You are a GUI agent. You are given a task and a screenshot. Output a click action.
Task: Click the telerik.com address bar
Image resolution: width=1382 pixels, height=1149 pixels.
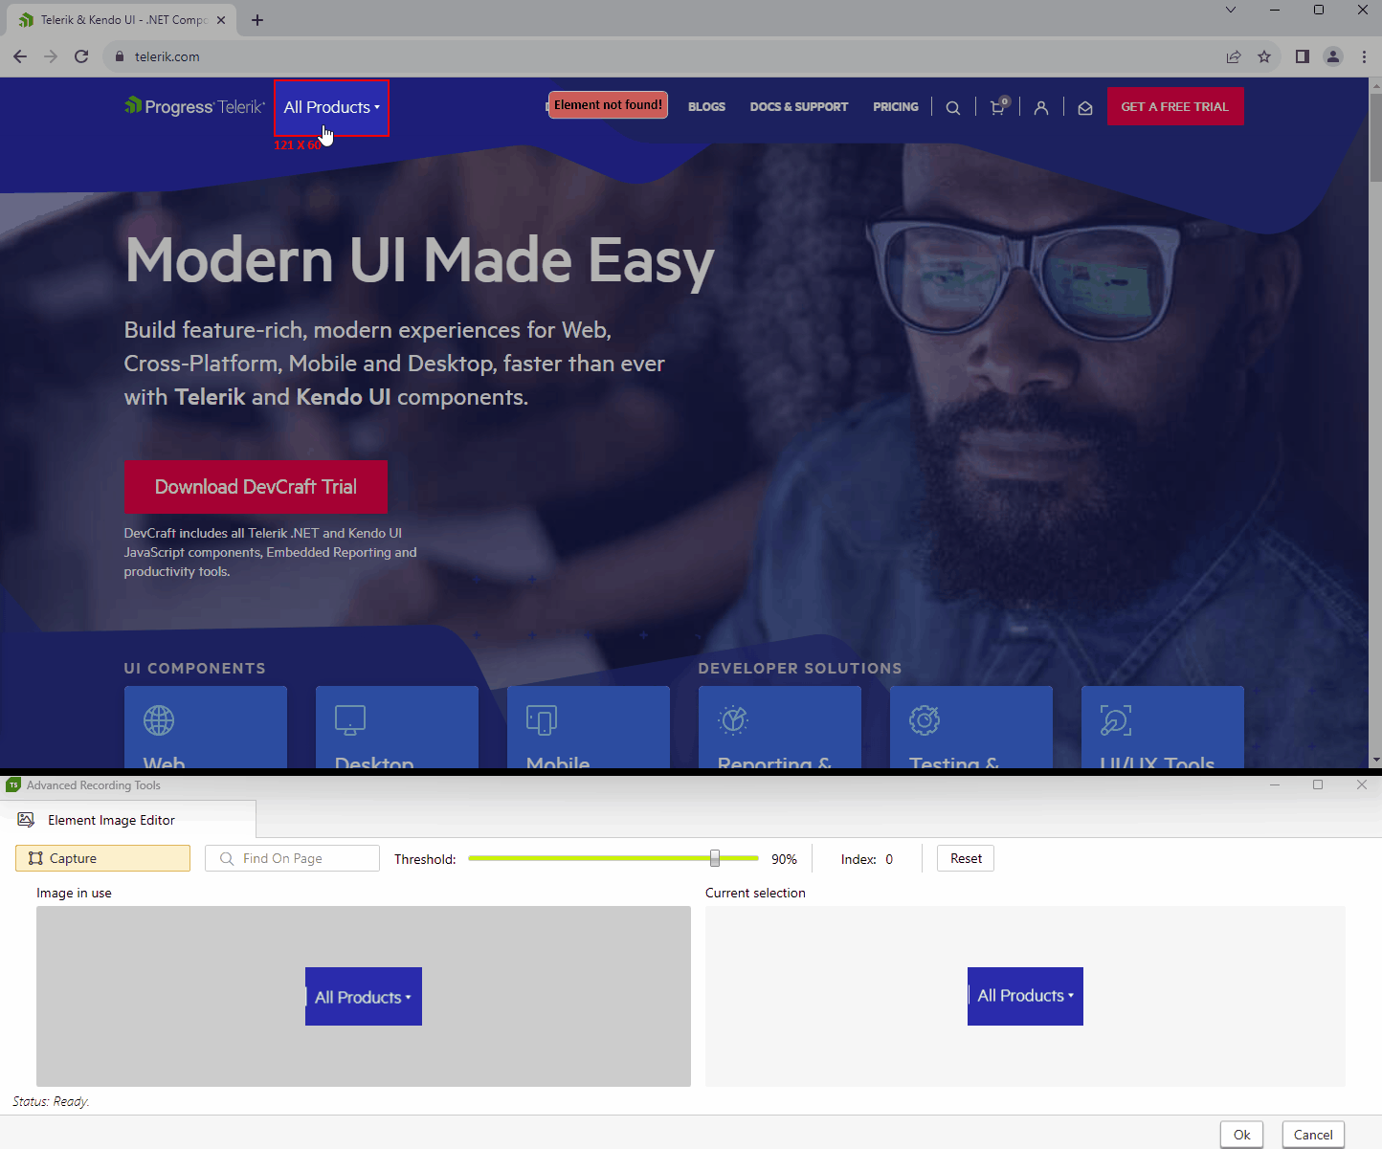pos(660,56)
